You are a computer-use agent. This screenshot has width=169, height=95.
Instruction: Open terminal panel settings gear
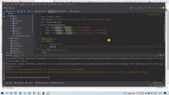click(160, 55)
